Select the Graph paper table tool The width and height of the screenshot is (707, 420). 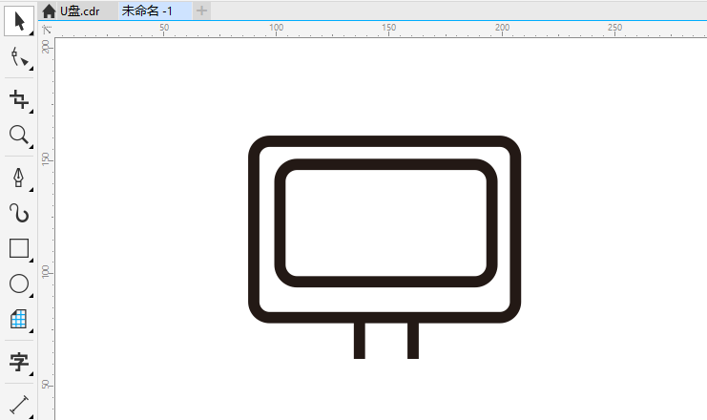tap(19, 319)
